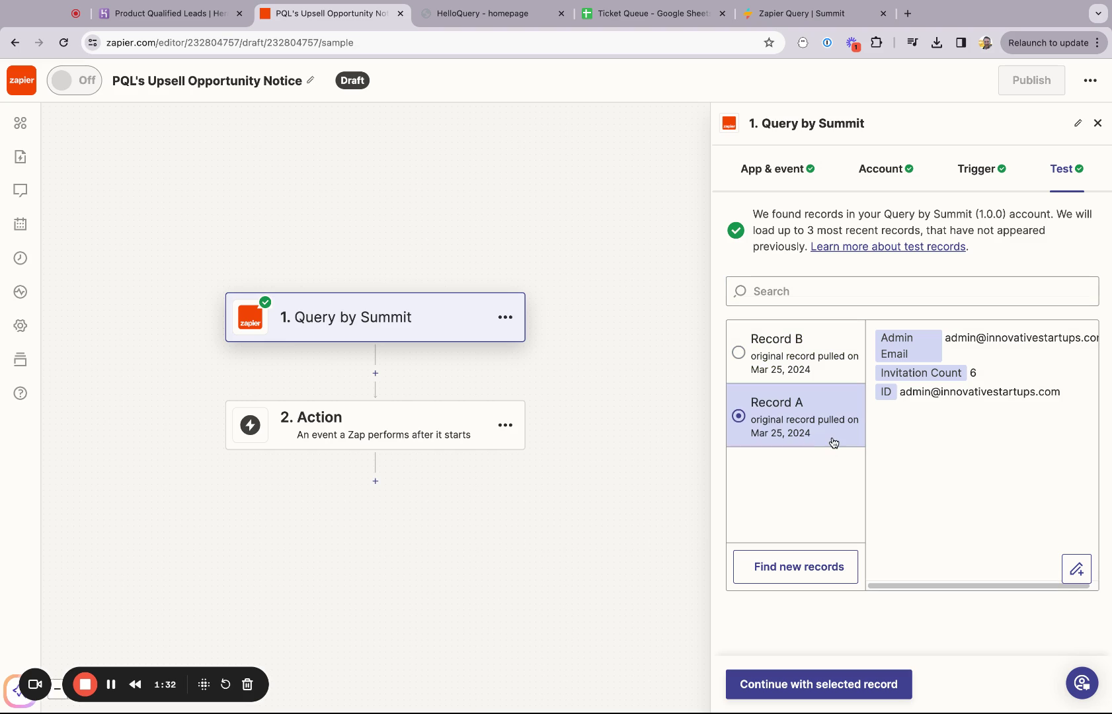Viewport: 1112px width, 714px height.
Task: Select Record A radio button
Action: pos(739,415)
